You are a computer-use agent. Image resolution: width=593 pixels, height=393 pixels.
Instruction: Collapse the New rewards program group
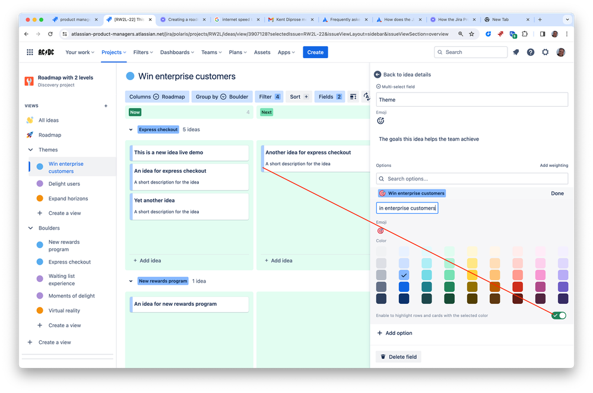click(131, 281)
